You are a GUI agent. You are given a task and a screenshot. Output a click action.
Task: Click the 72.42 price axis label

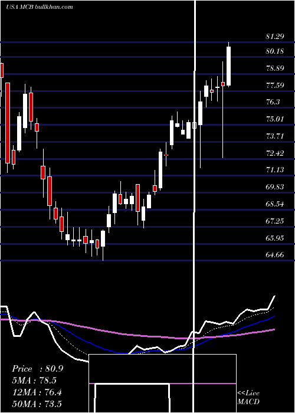(x=275, y=153)
